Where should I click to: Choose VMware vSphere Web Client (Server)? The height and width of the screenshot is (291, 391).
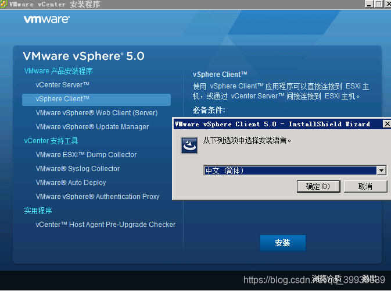tap(97, 113)
